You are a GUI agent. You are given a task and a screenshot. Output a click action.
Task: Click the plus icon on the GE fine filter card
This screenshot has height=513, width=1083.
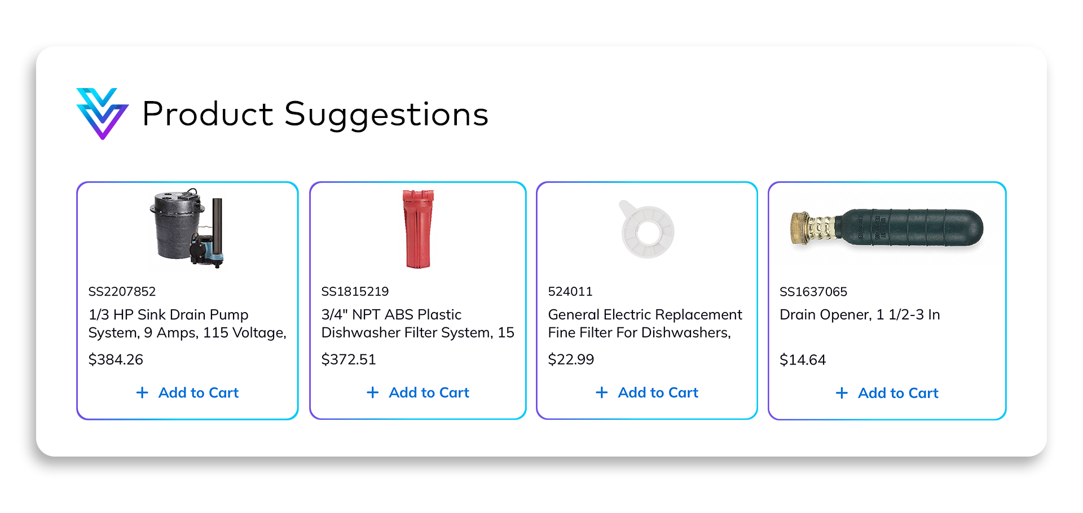point(602,393)
